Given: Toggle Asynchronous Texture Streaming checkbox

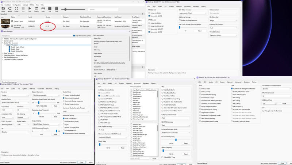Looking at the screenshot, I should point(64,133).
